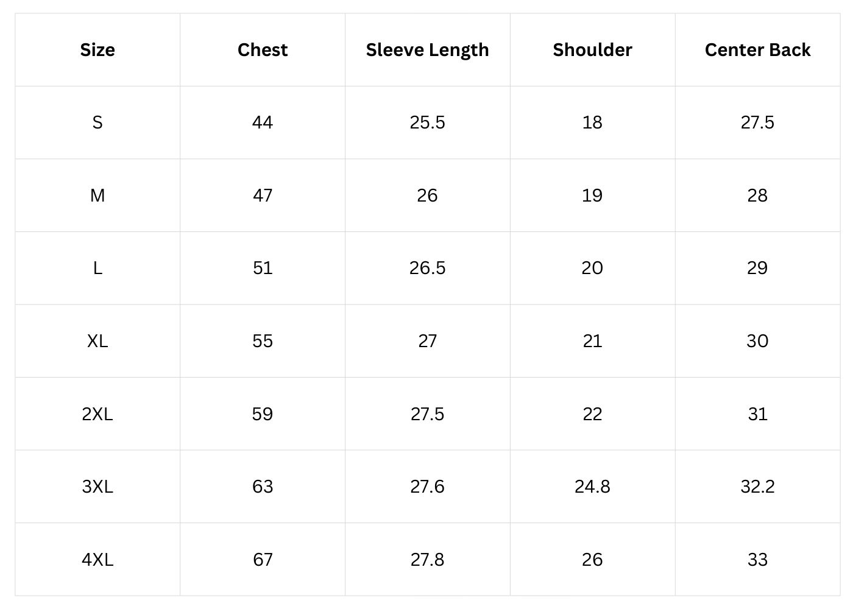The image size is (853, 609).
Task: Click chest value 67
Action: pos(263,560)
